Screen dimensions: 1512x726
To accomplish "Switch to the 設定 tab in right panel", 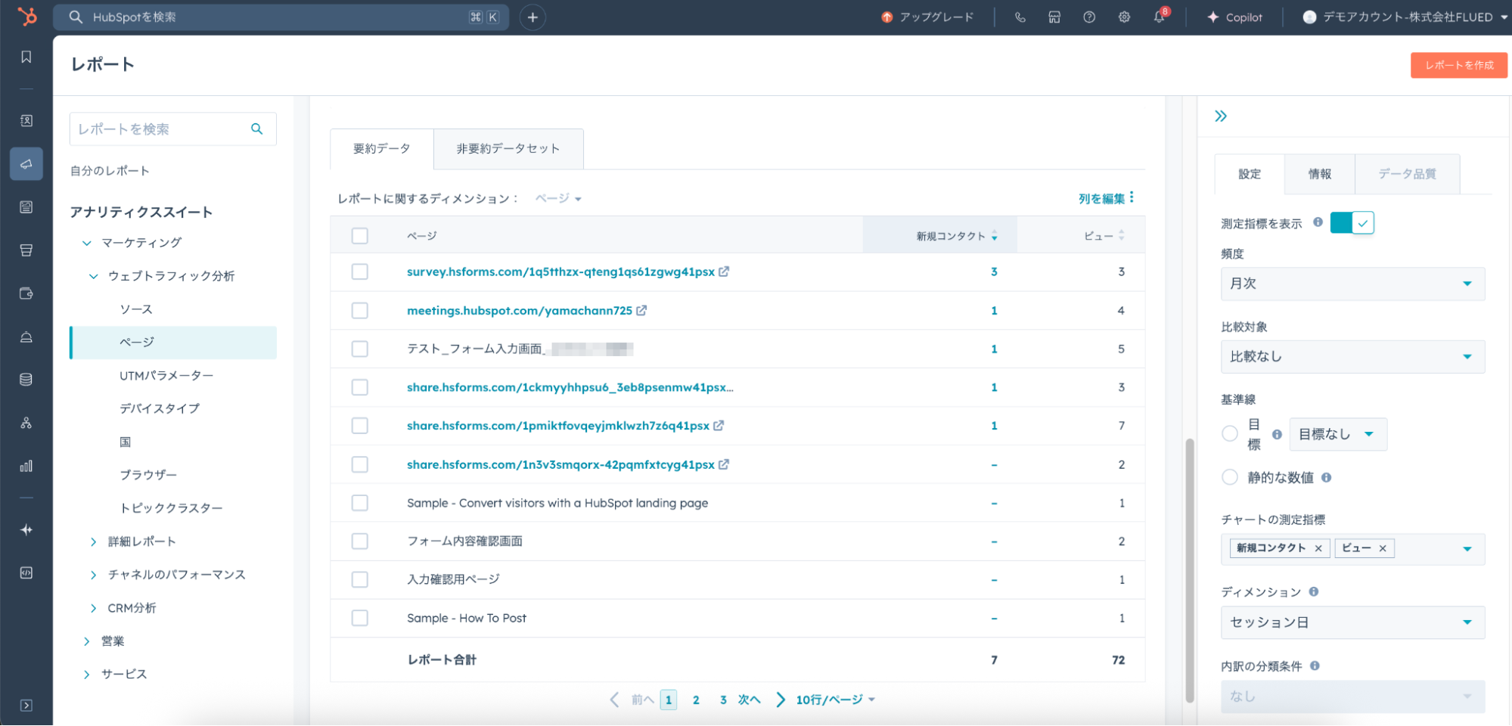I will click(x=1250, y=174).
